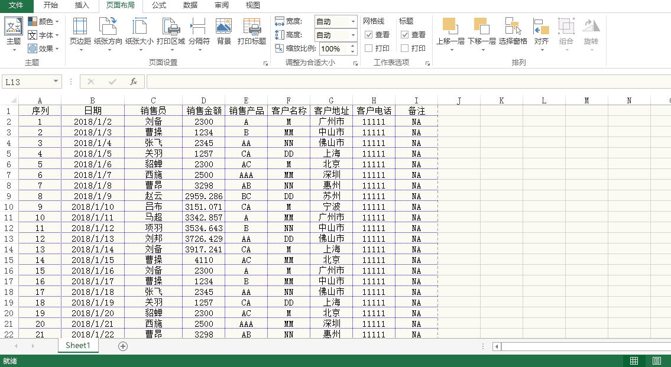The image size is (671, 367).
Task: Click the 背景 background icon
Action: point(224,26)
